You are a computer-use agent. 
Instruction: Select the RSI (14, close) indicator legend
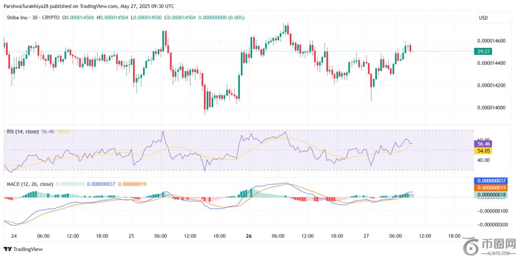(x=23, y=132)
